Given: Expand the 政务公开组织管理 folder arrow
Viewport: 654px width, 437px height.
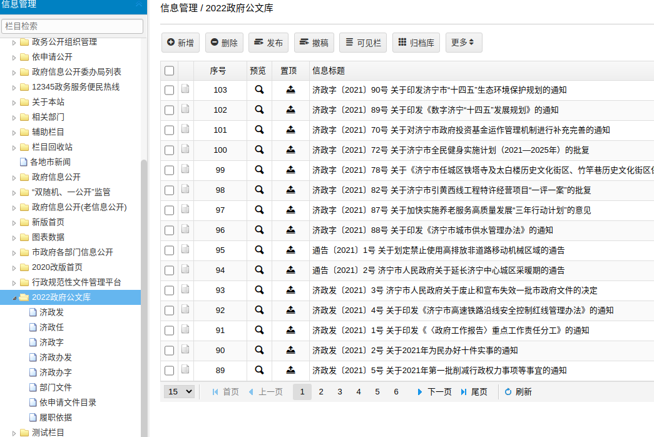Looking at the screenshot, I should point(14,43).
